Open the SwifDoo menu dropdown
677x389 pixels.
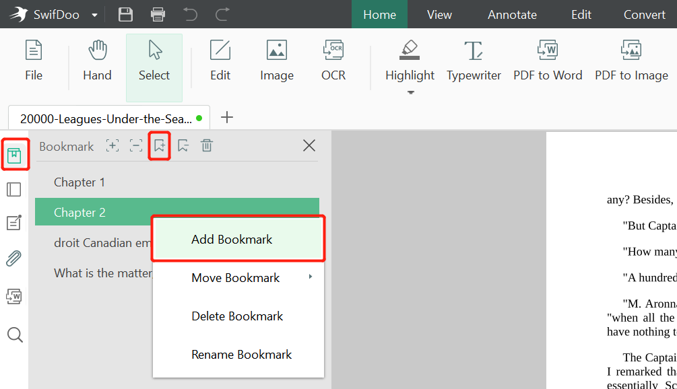tap(94, 14)
